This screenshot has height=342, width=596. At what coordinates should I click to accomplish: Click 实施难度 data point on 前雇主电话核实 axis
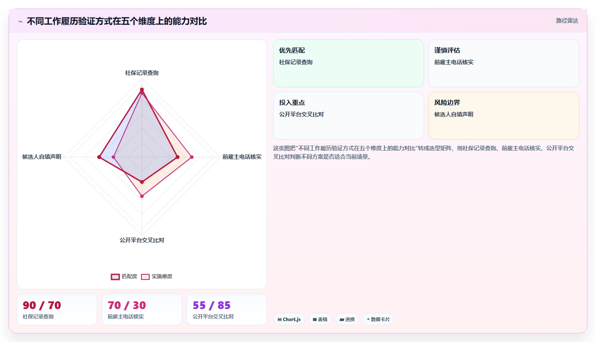(192, 158)
